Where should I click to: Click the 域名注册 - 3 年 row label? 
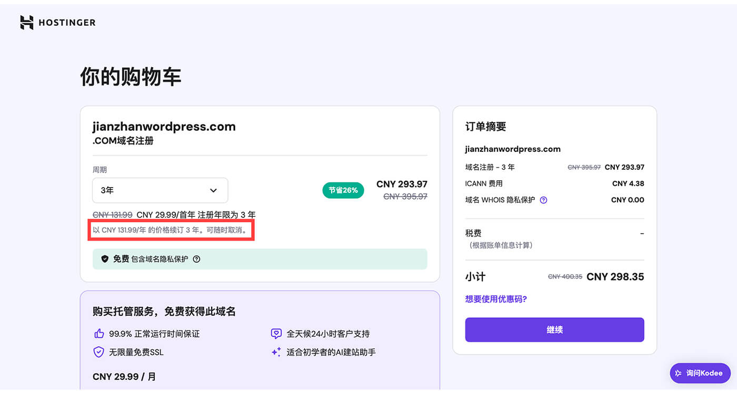[490, 167]
